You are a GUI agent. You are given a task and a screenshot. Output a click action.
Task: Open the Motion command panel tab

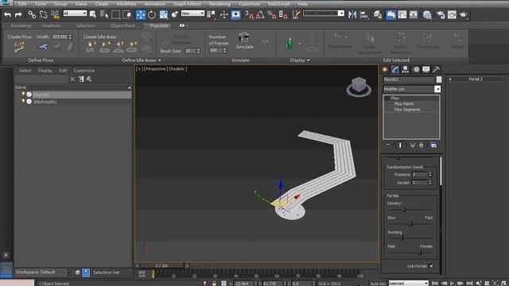click(x=416, y=69)
